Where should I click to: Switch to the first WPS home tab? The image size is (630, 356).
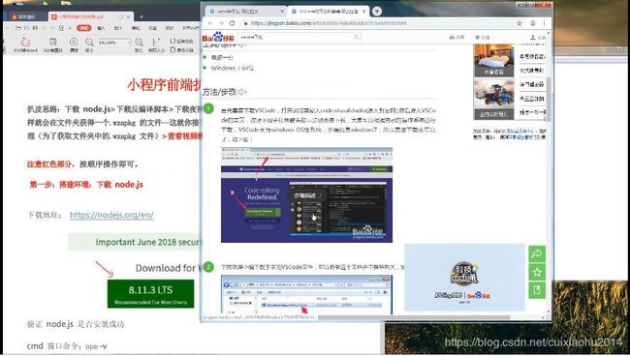point(25,16)
